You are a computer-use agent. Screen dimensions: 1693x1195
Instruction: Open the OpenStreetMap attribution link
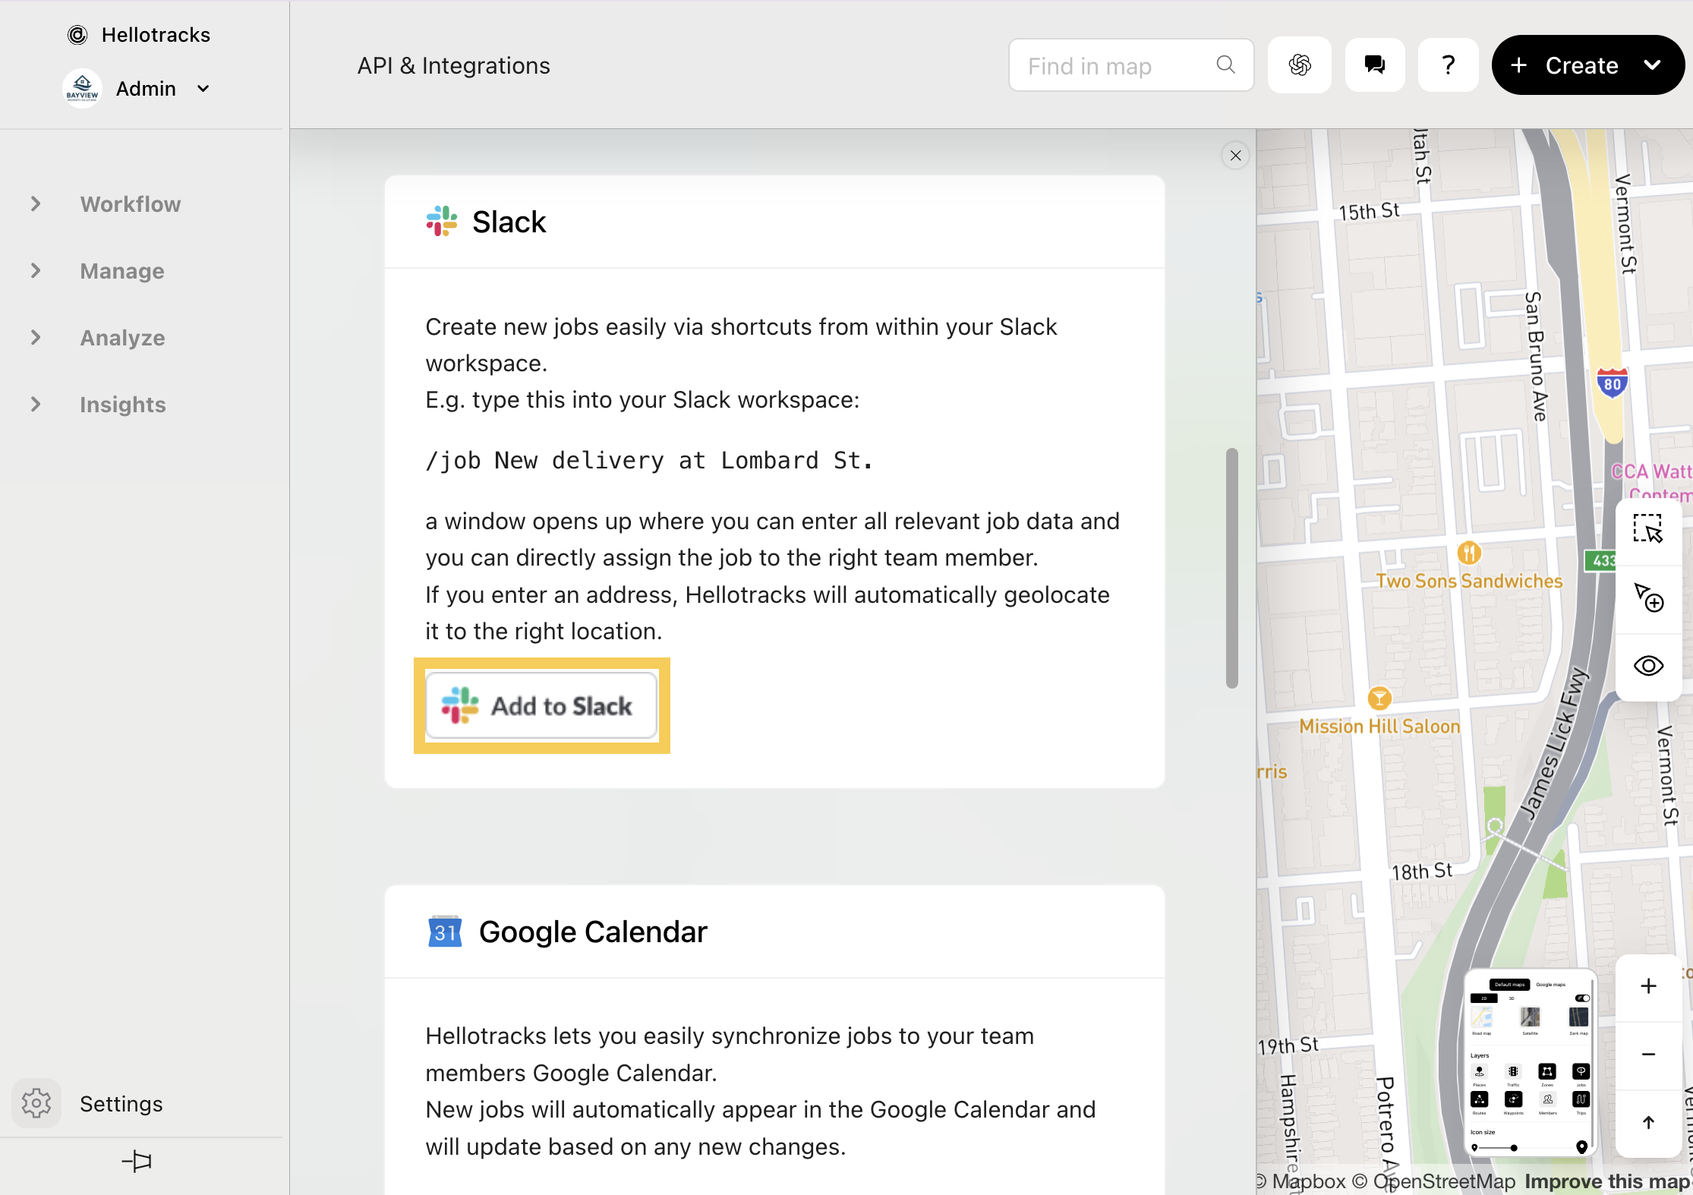point(1434,1181)
